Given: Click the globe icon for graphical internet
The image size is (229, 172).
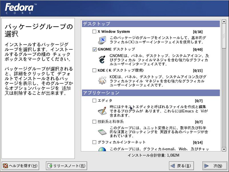Looking at the screenshot, I should tap(102, 149).
